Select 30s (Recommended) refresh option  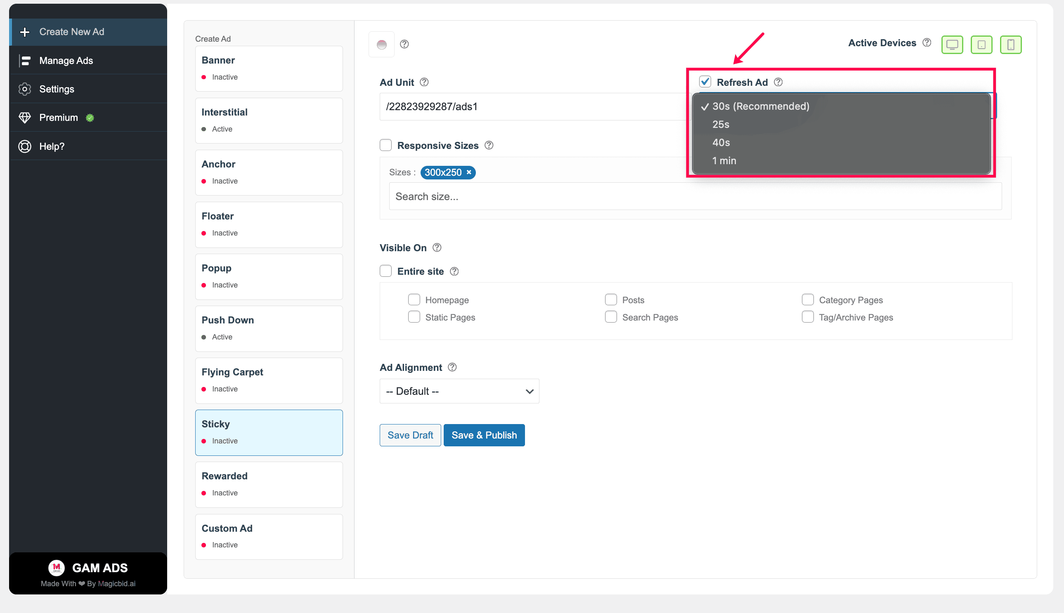[x=841, y=106]
